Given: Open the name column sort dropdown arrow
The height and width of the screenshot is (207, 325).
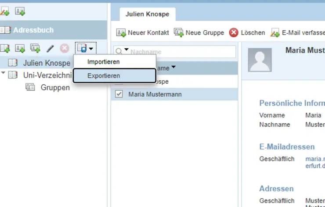Looking at the screenshot, I should (174, 68).
